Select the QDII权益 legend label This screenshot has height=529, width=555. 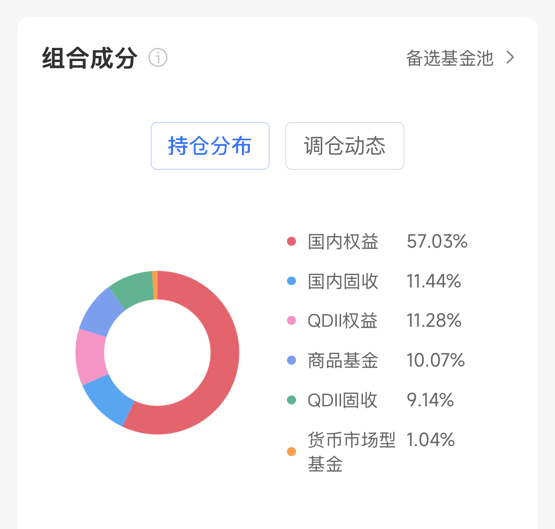342,321
